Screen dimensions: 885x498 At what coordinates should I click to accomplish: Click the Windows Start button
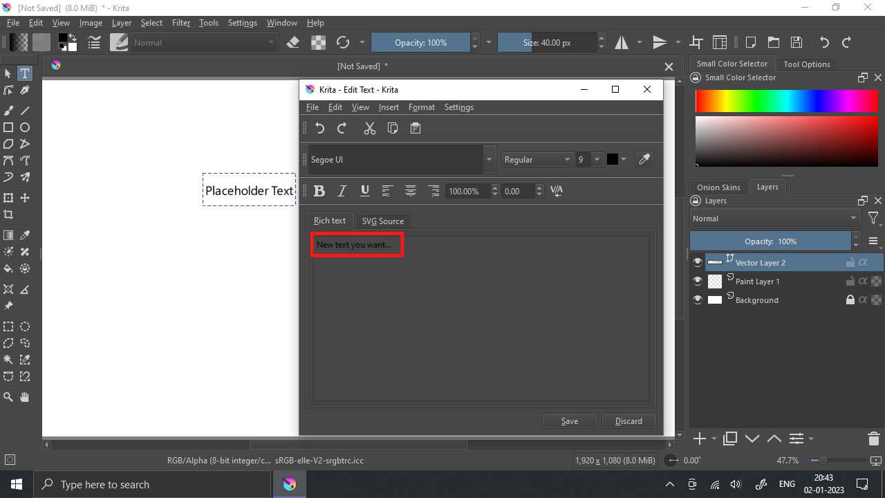tap(16, 484)
